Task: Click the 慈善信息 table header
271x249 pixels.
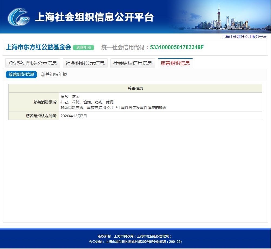Action: (x=135, y=88)
